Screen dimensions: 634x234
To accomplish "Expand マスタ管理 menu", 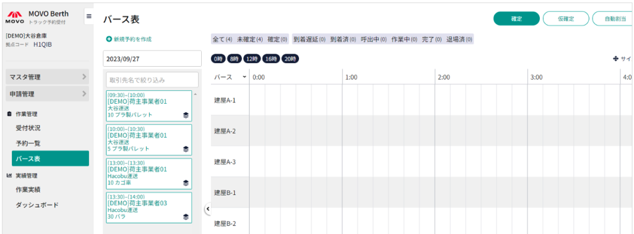I will [47, 77].
